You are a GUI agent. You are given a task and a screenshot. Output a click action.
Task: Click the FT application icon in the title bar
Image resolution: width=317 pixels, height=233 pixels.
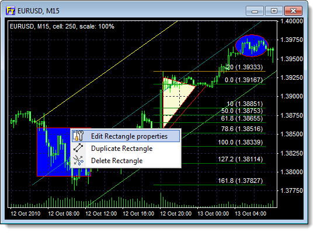coord(11,10)
